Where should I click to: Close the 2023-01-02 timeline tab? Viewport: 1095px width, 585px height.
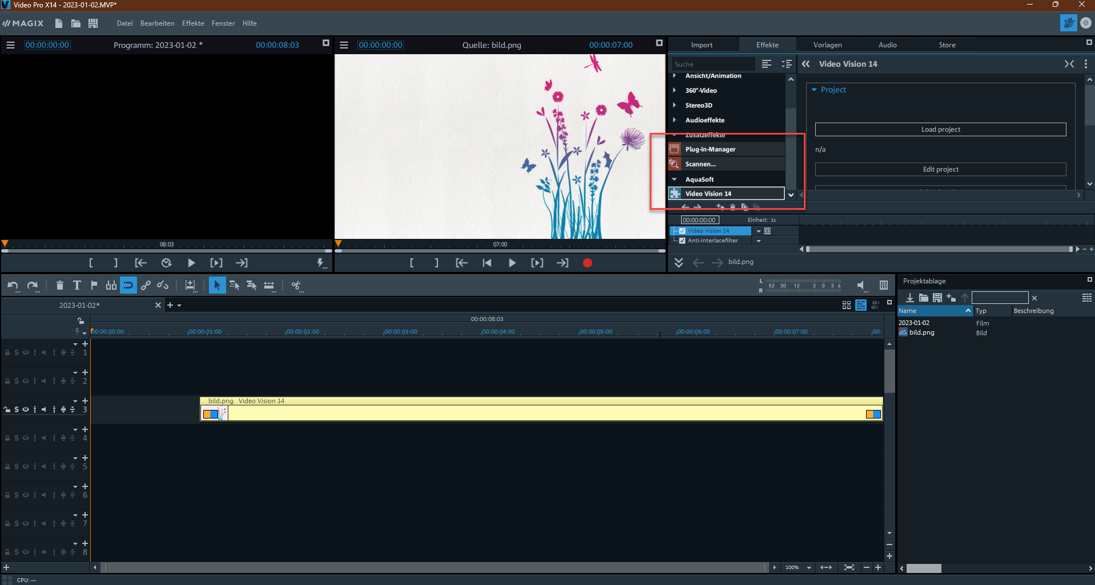(158, 306)
